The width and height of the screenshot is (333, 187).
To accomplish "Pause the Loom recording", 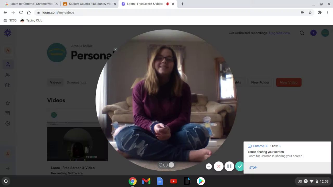I will tap(229, 166).
